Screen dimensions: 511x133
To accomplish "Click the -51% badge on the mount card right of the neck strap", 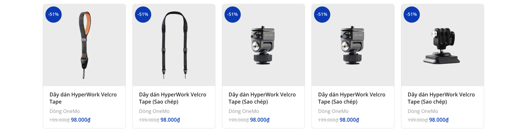I will tap(233, 15).
